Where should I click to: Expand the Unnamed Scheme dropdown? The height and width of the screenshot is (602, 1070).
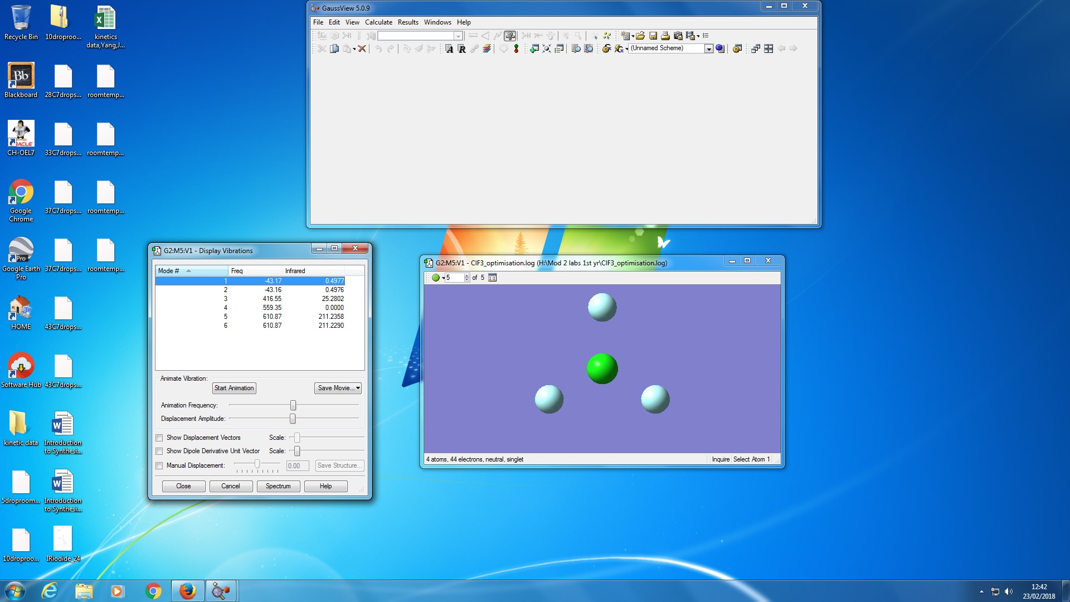pos(709,48)
